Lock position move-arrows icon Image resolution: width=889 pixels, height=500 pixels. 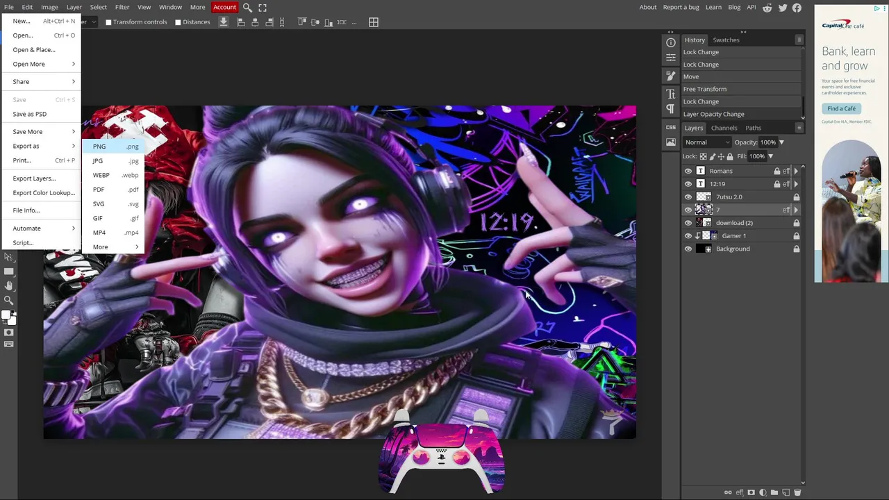(x=721, y=156)
